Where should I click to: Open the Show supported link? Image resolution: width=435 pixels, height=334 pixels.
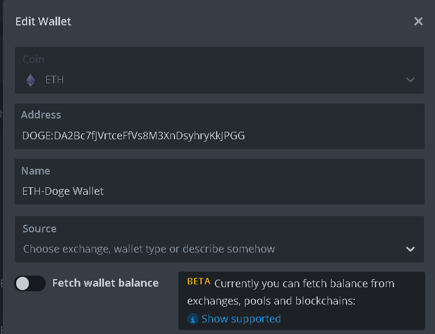pos(241,319)
